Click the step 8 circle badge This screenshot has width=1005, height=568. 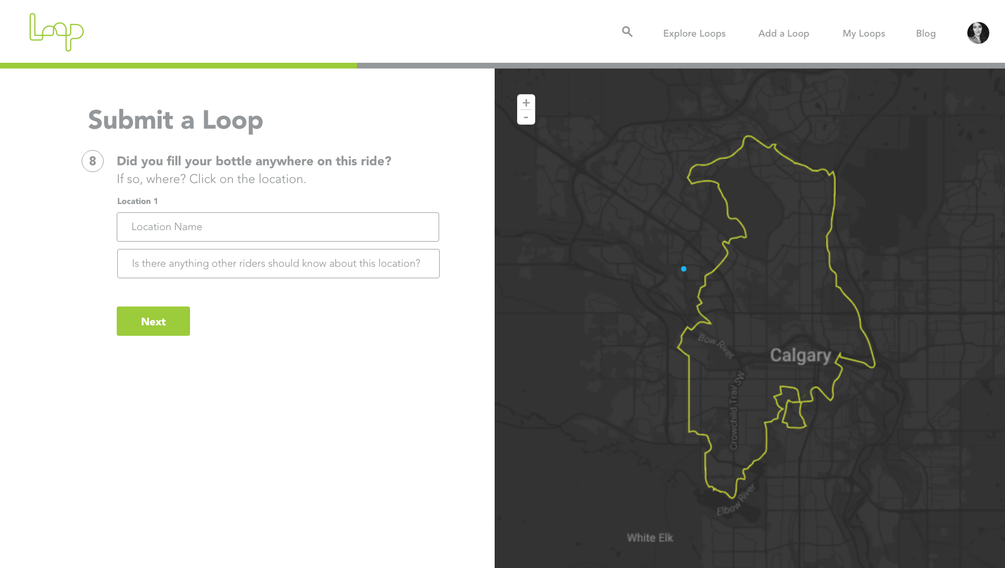point(93,161)
